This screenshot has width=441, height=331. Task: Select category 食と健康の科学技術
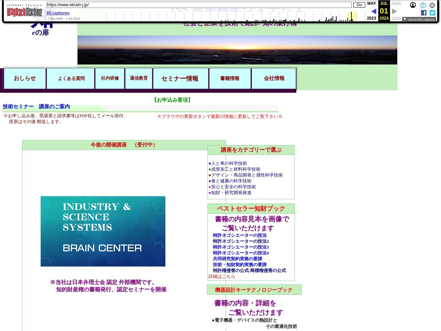pos(231,181)
